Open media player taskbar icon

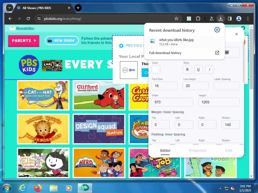69,188
